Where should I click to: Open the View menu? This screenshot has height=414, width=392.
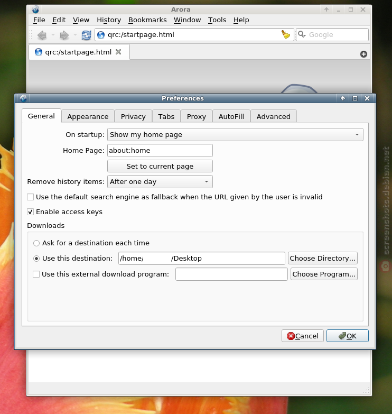[x=81, y=20]
